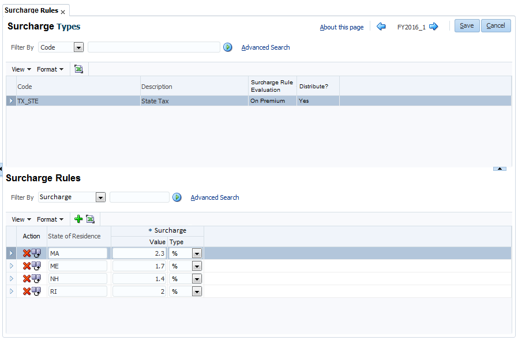Expand the ME rule row

(11, 266)
